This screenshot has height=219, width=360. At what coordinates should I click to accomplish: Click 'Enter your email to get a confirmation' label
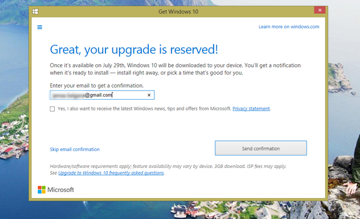[97, 86]
